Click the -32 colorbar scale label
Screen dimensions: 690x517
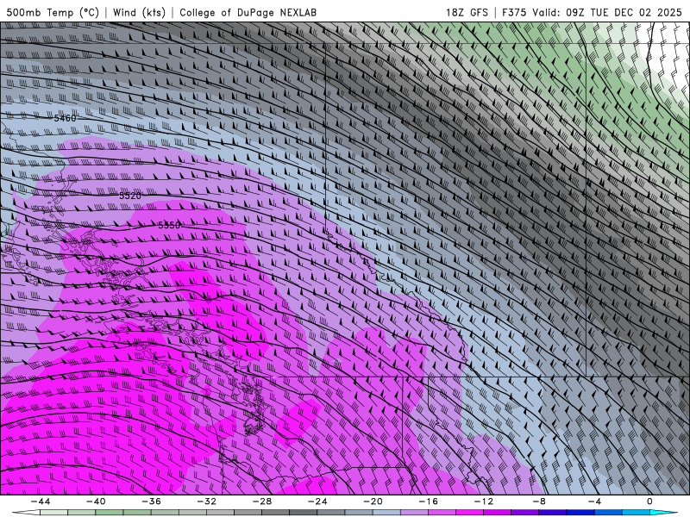click(x=207, y=501)
